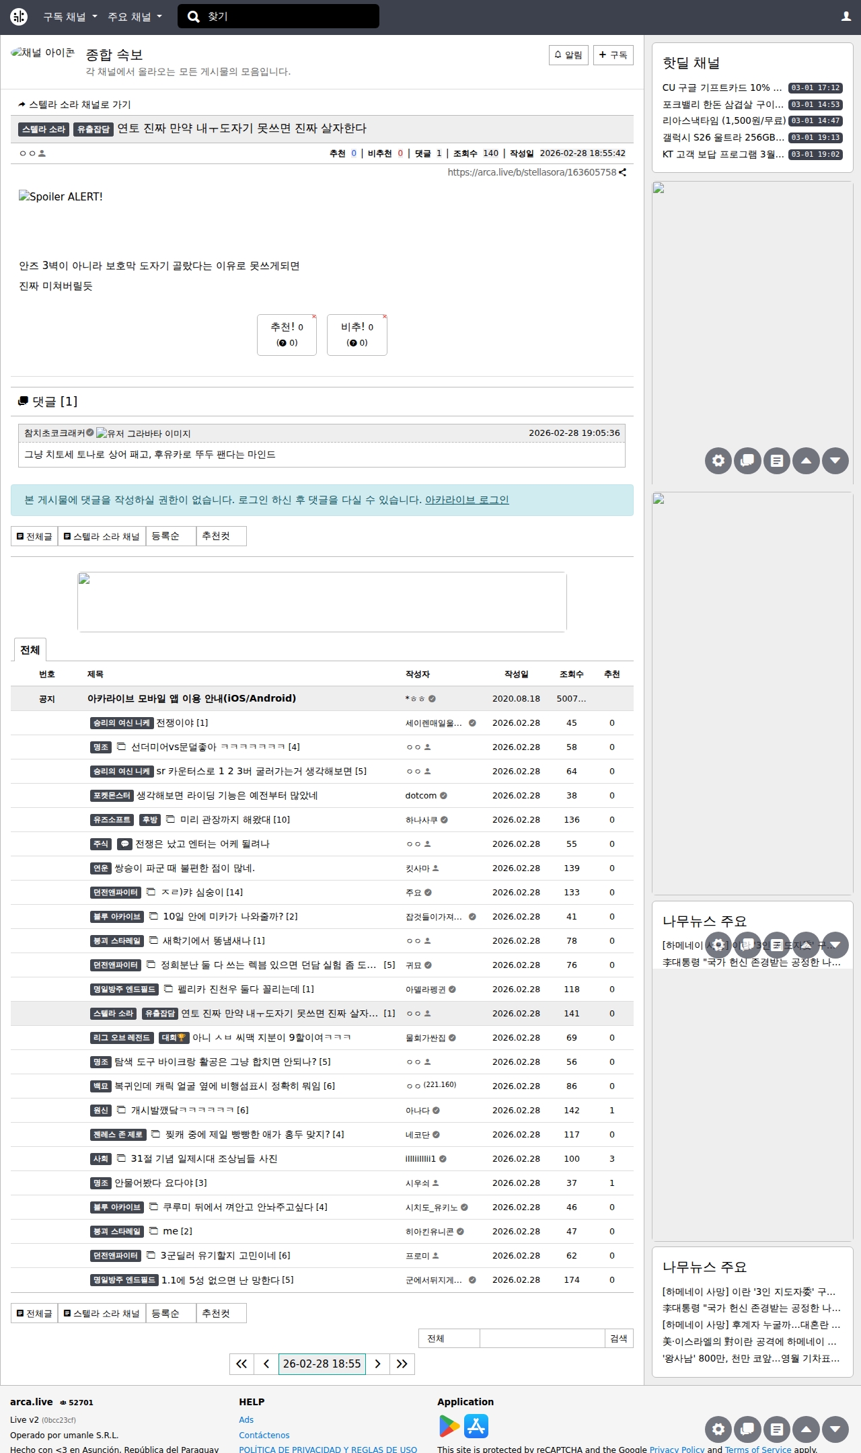The image size is (861, 1453).
Task: Click the date field showing 26-02-28 18:55
Action: 322,1364
